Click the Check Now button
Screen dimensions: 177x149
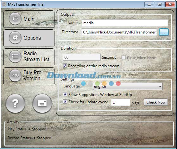pos(156,102)
